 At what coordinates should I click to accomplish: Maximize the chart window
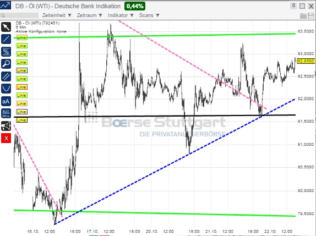(302, 6)
